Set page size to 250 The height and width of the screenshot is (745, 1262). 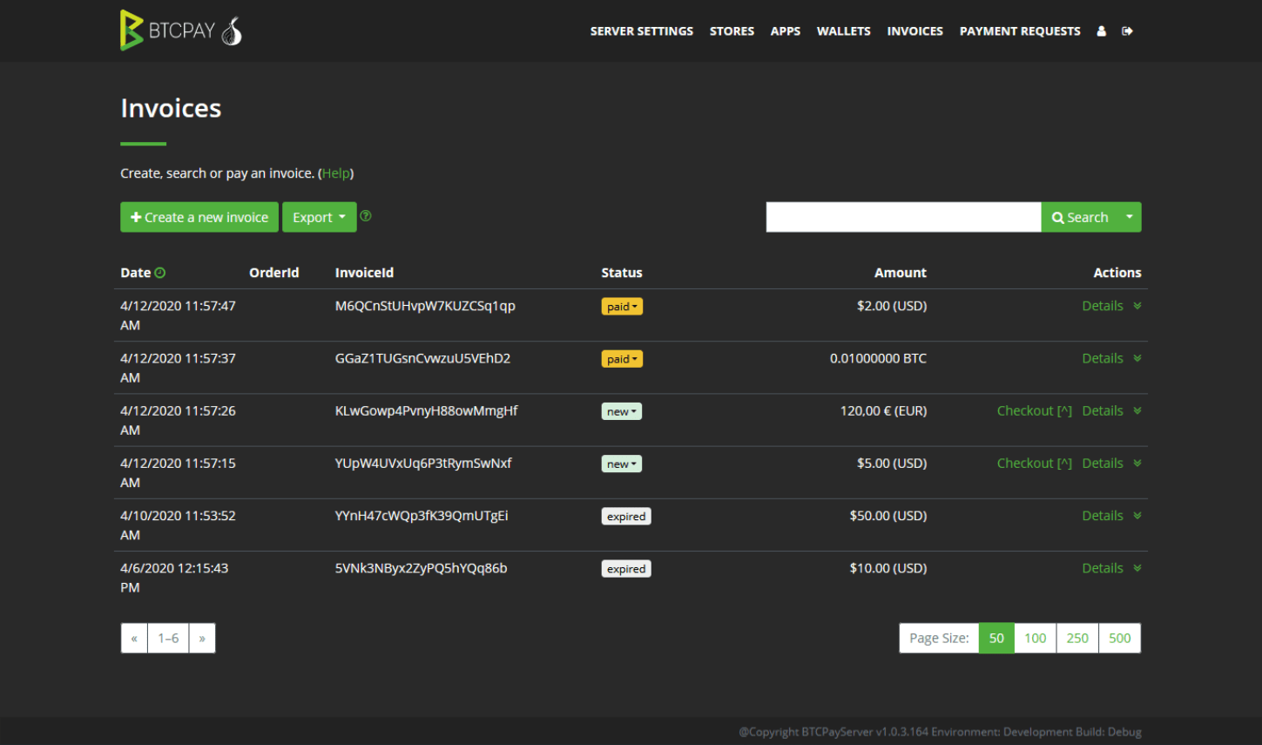point(1077,638)
